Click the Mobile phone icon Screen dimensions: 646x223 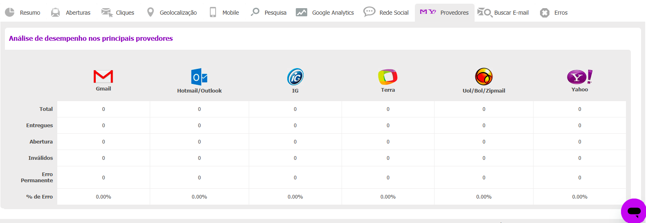pos(213,12)
